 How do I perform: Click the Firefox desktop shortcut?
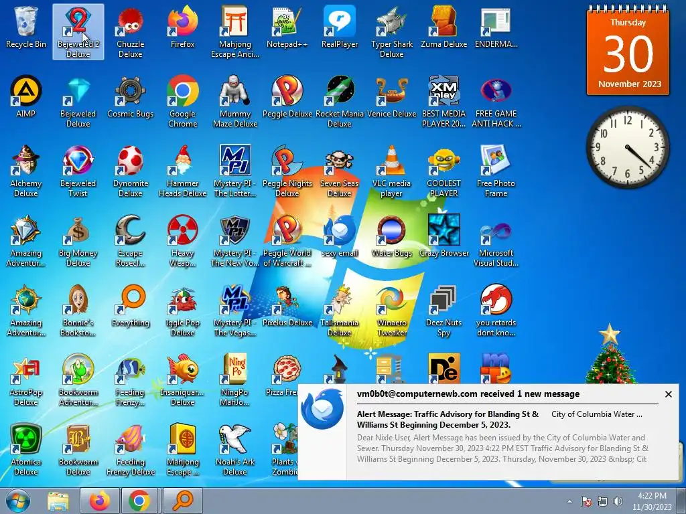pyautogui.click(x=182, y=27)
